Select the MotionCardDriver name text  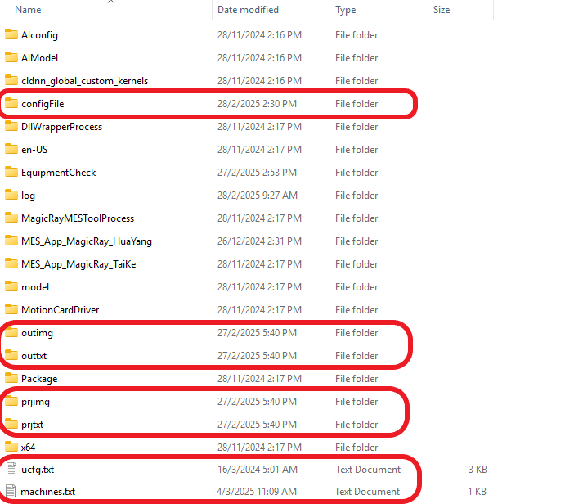(x=60, y=310)
